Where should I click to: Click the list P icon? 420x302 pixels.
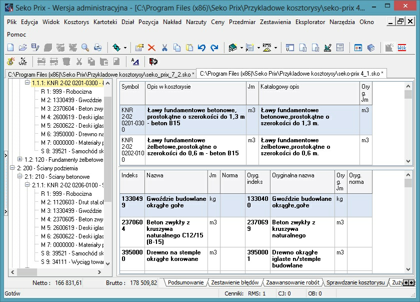[x=249, y=48]
